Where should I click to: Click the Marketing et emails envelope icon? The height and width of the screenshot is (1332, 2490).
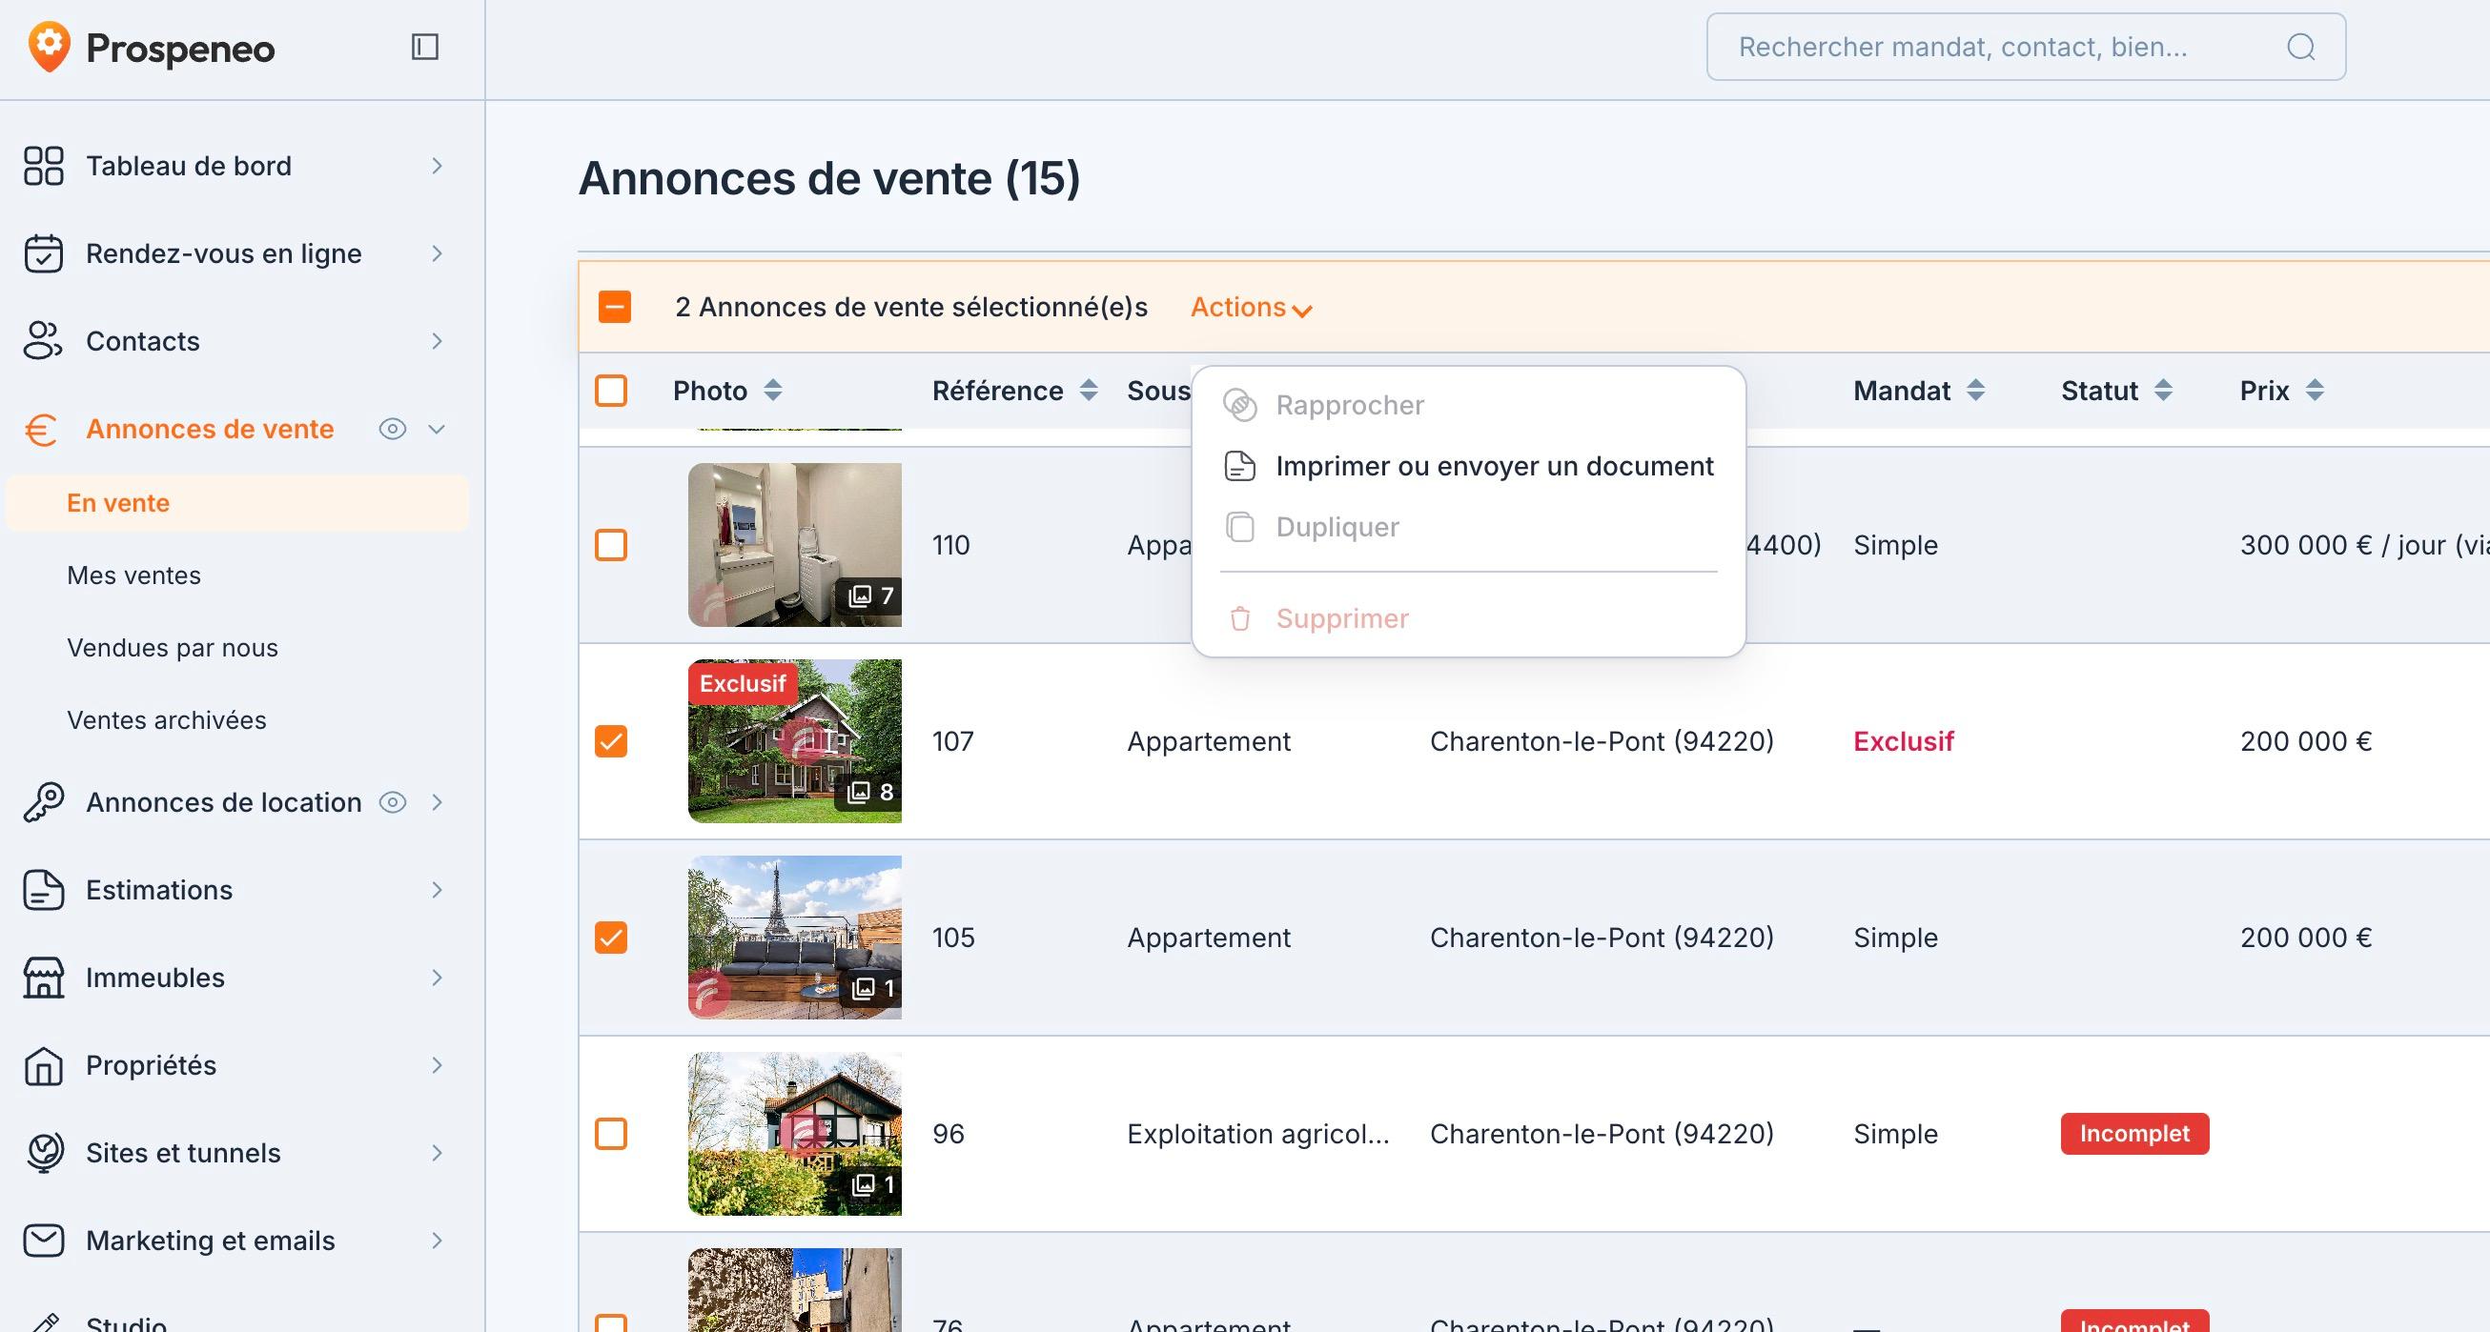44,1241
